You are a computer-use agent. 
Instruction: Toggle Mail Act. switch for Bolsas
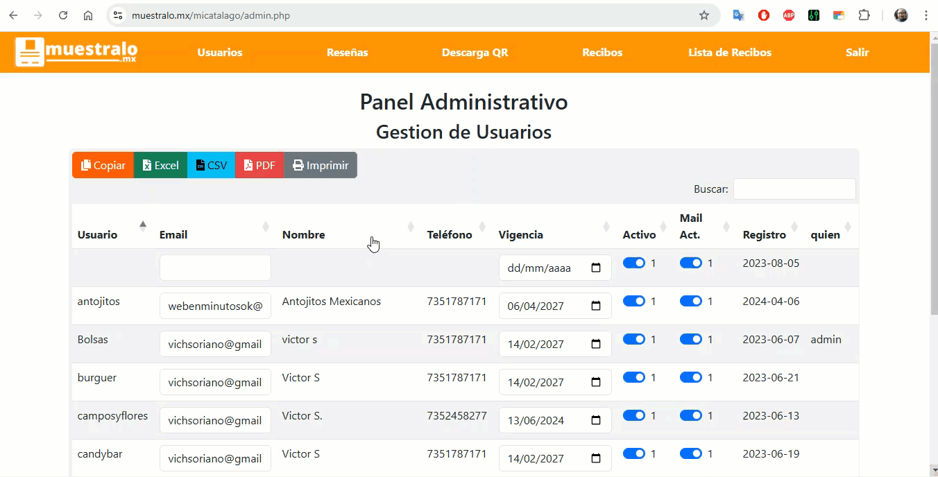[x=691, y=339]
